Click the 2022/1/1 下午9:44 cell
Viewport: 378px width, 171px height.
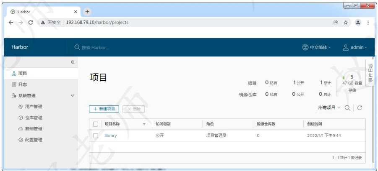(324, 136)
